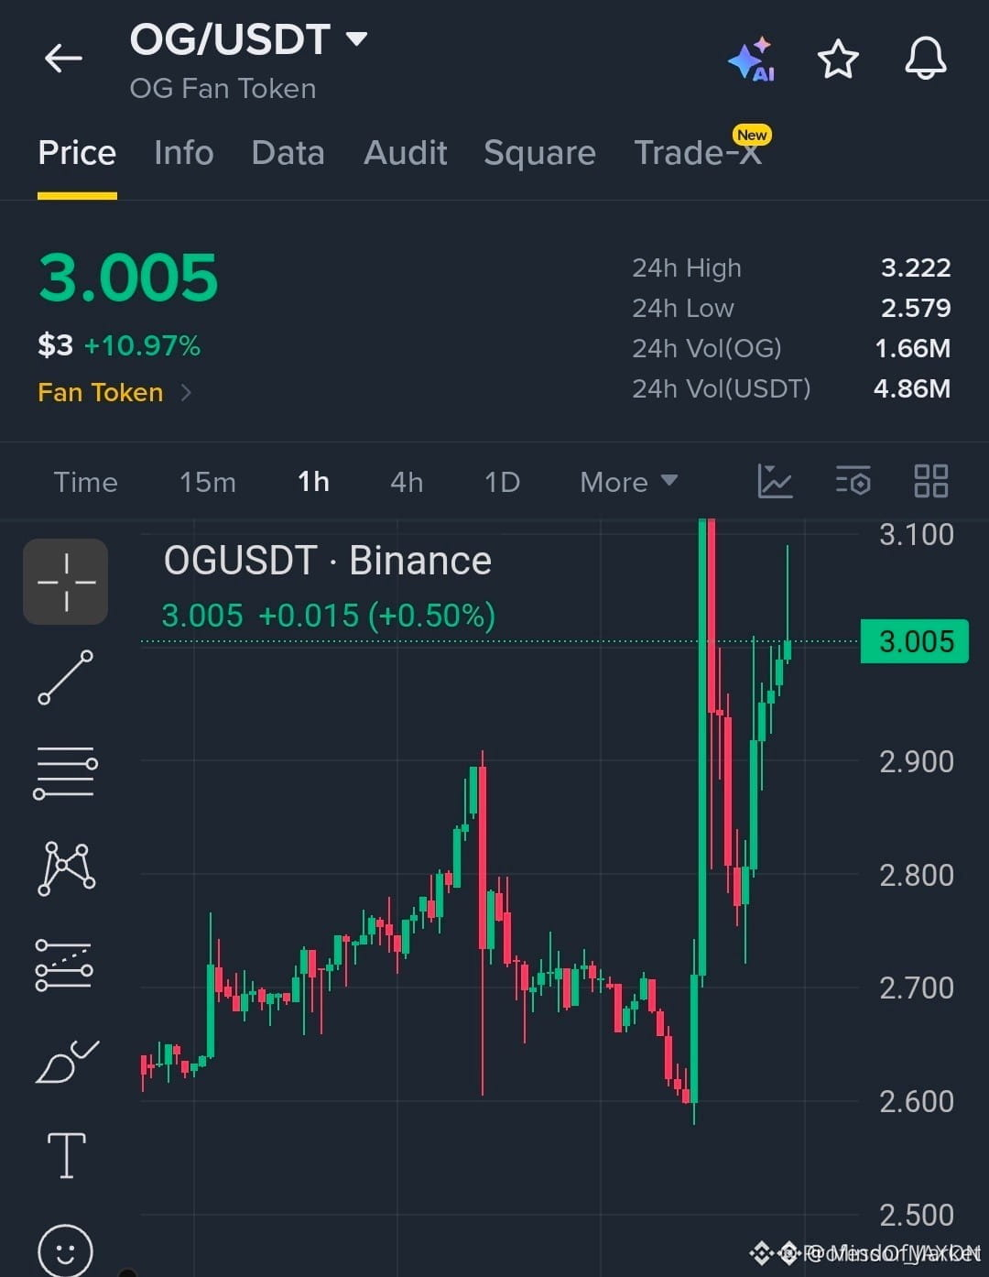Select the 1D chart interval
The height and width of the screenshot is (1277, 989).
tap(502, 482)
